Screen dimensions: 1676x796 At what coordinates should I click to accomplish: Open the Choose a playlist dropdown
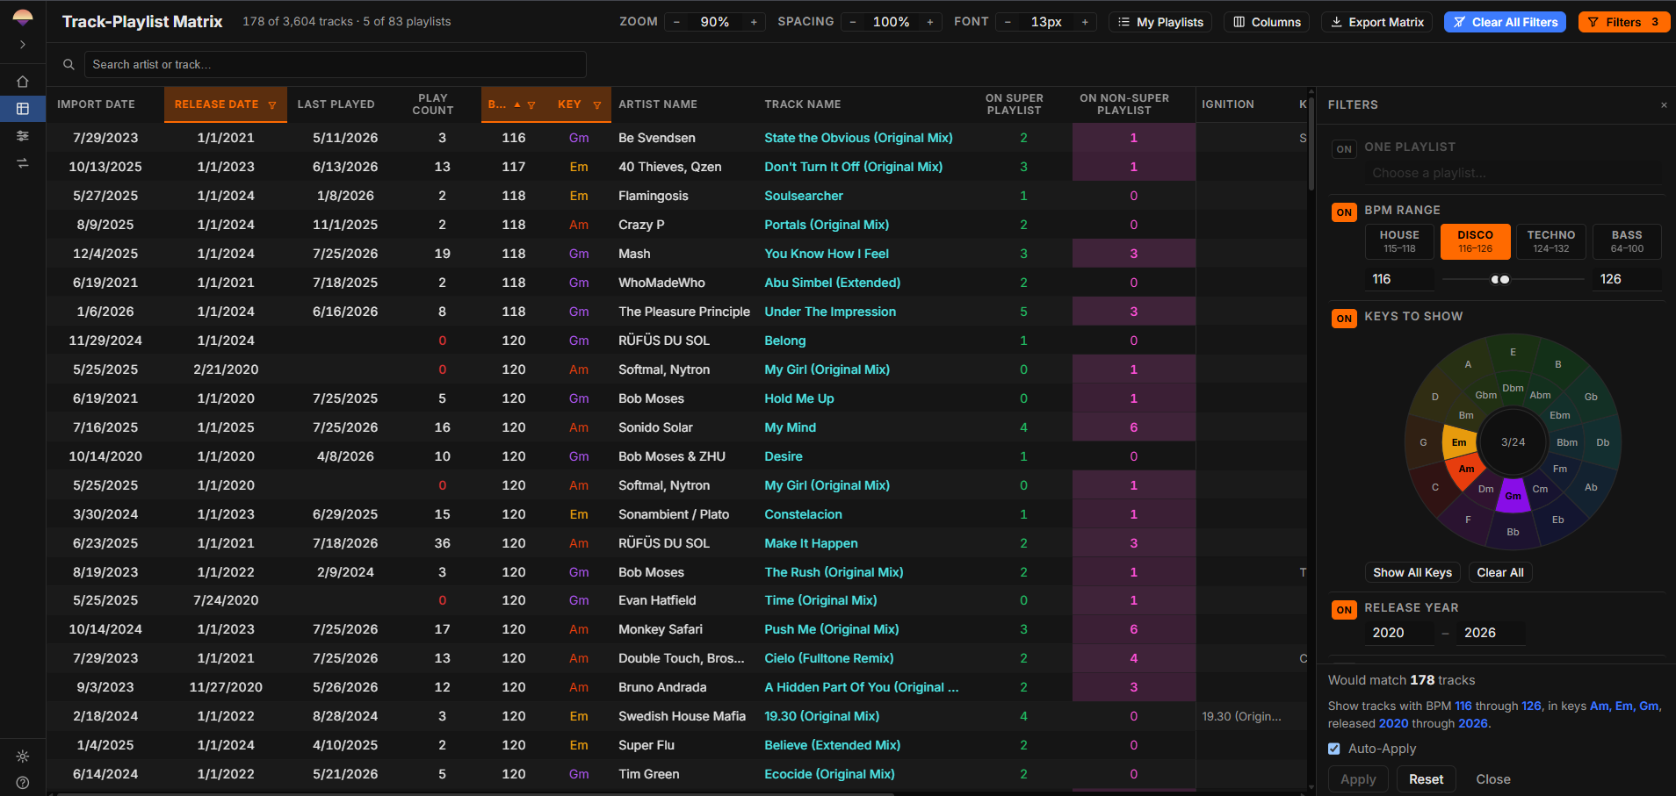pyautogui.click(x=1513, y=173)
